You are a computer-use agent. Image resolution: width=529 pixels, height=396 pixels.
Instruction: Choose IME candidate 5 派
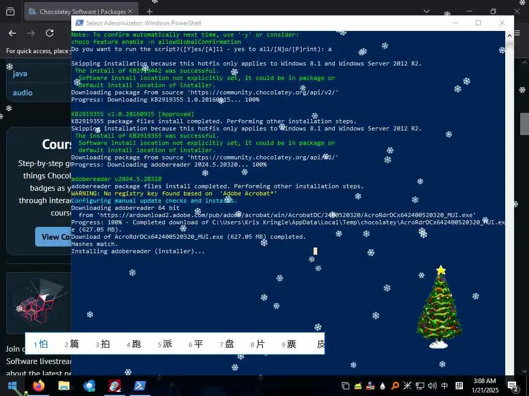165,344
